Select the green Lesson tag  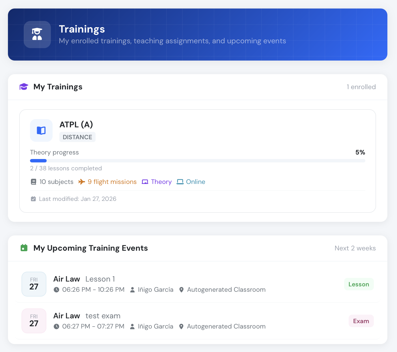359,284
